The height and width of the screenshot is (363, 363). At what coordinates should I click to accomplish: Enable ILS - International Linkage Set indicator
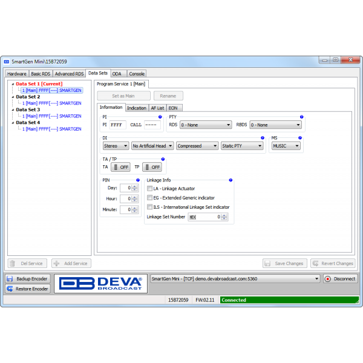pos(150,207)
